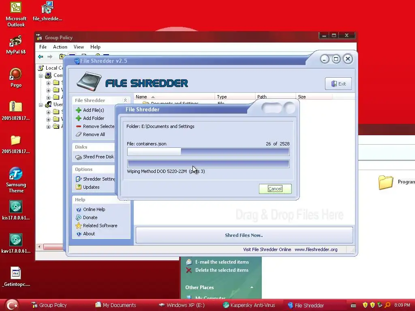This screenshot has width=415, height=311.
Task: Click the Path column header
Action: click(275, 97)
